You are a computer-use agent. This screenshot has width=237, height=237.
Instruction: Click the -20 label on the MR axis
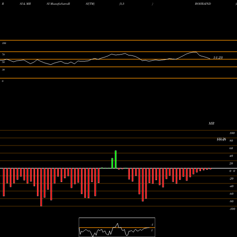pos(231,179)
